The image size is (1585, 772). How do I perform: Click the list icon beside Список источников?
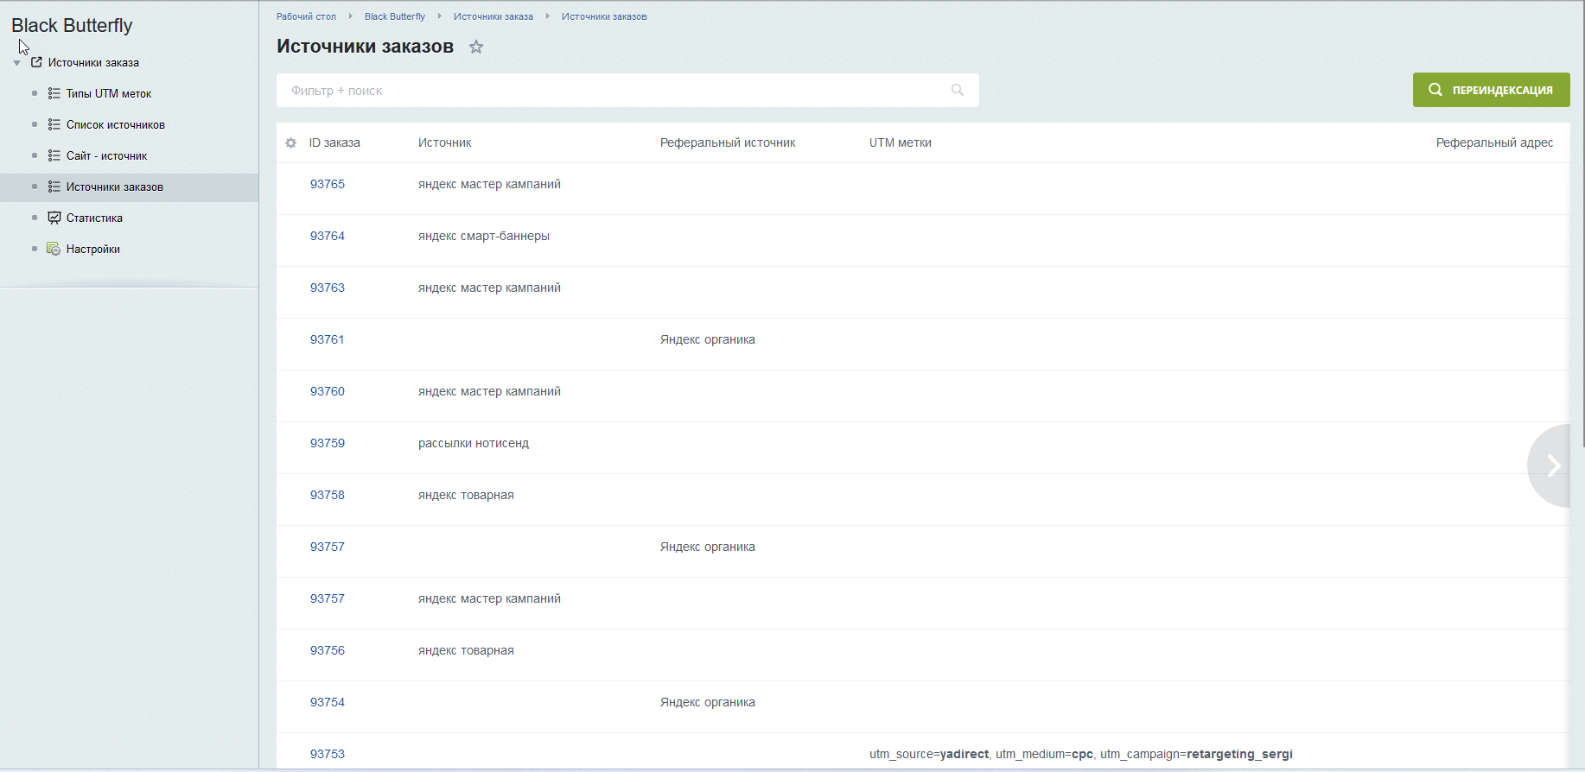point(54,124)
